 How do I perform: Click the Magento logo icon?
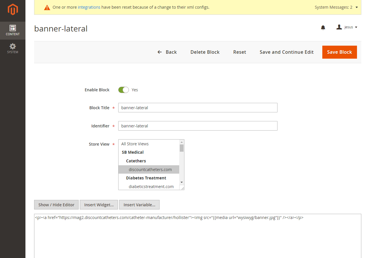click(x=13, y=10)
